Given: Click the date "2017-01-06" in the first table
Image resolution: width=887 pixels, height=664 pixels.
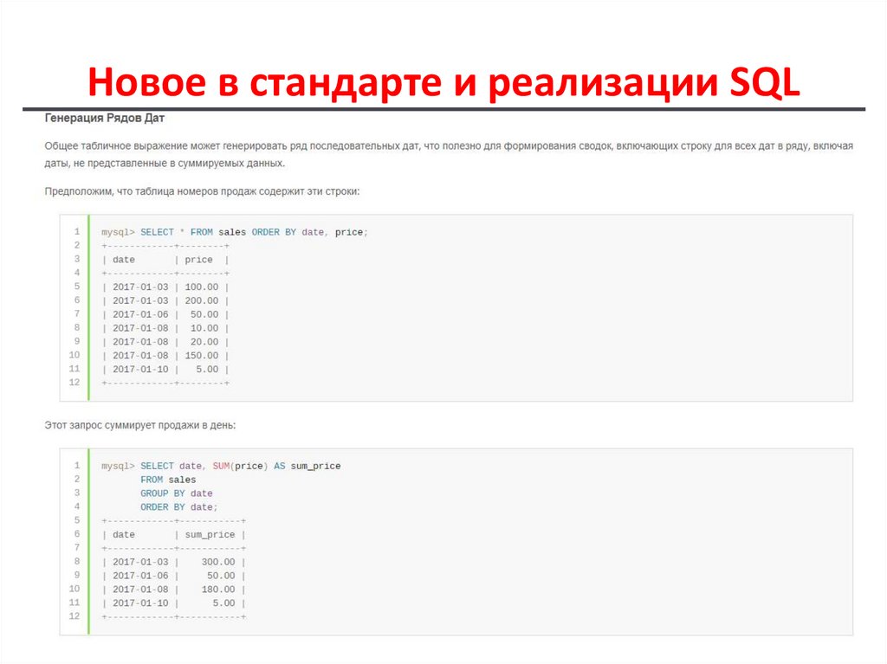Looking at the screenshot, I should 140,314.
